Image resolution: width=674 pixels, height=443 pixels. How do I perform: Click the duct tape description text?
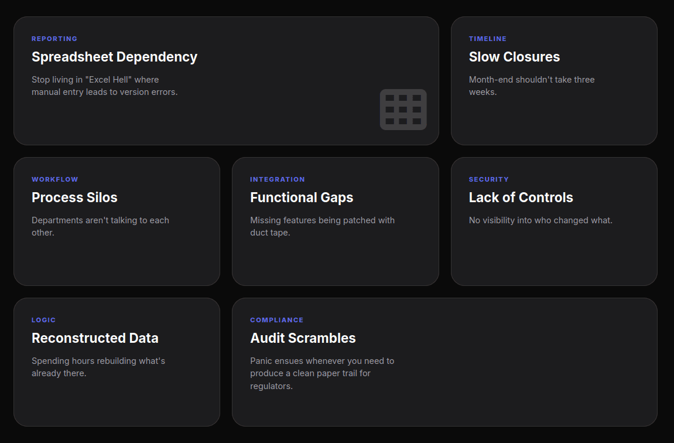pos(322,226)
